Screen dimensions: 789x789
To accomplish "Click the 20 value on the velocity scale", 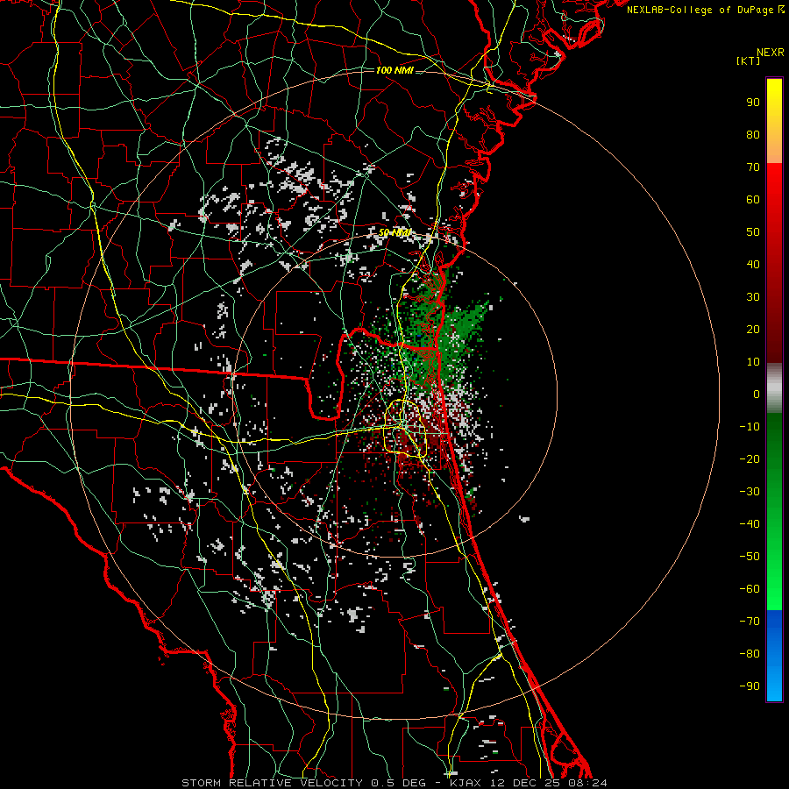I will pyautogui.click(x=753, y=330).
